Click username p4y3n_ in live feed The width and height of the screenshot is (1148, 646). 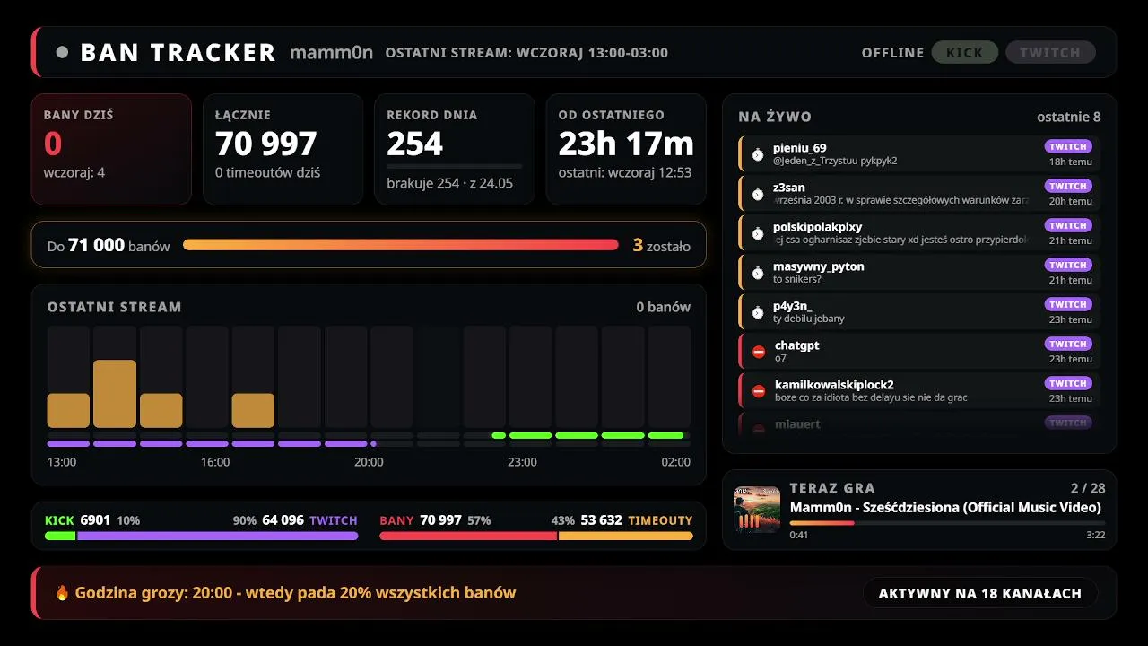pos(793,306)
